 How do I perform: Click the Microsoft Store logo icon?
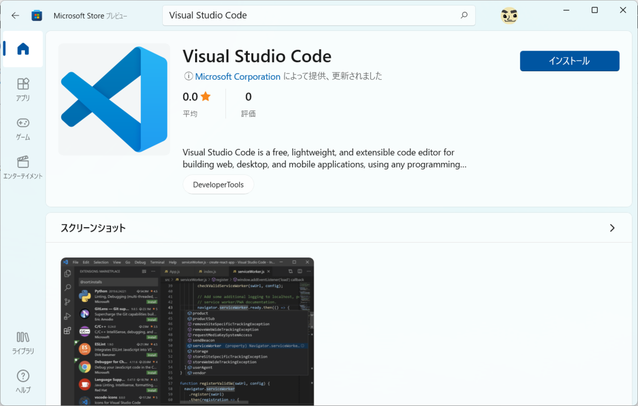[37, 15]
